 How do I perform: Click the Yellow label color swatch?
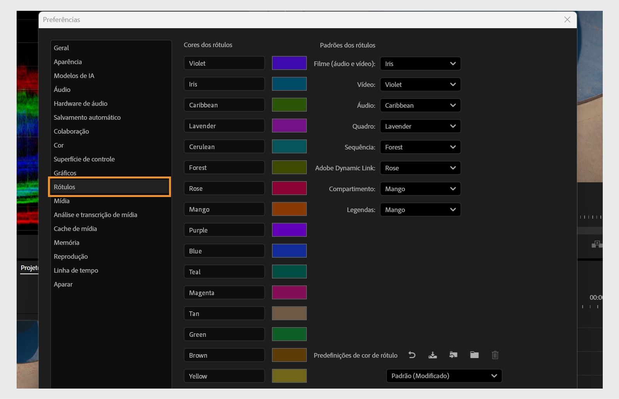click(x=289, y=376)
